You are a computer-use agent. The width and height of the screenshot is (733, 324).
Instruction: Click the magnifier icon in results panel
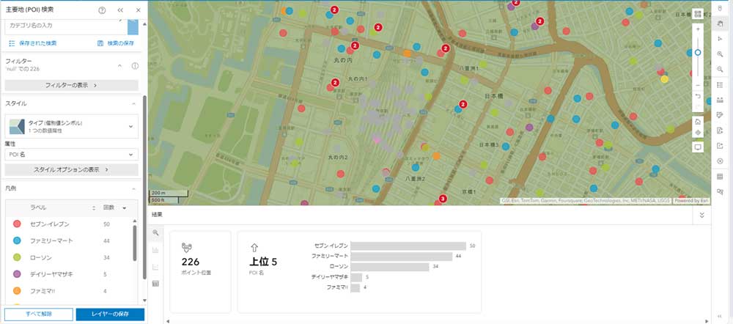coord(155,232)
